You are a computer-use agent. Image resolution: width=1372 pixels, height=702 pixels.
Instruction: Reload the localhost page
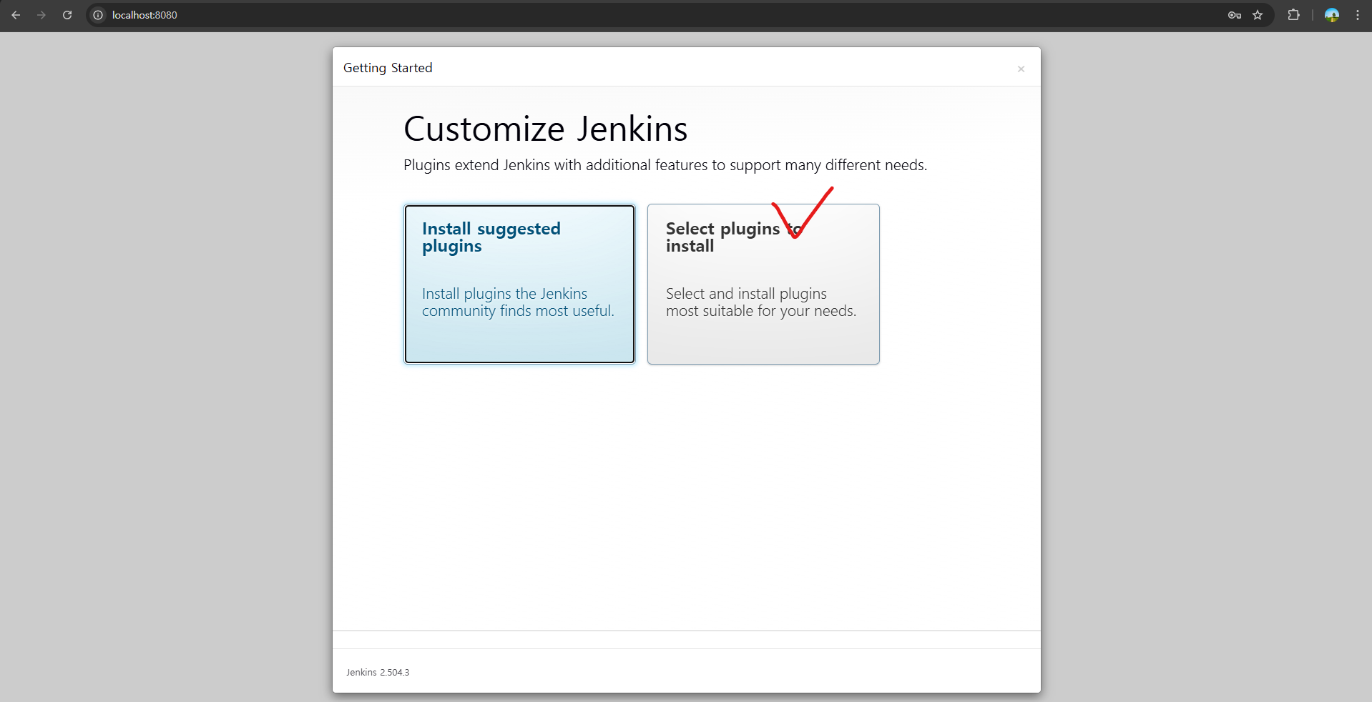pos(67,15)
